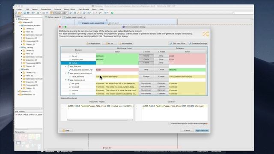This screenshot has height=154, width=274.
Task: Click the new project file icon in toolbar
Action: pyautogui.click(x=16, y=13)
